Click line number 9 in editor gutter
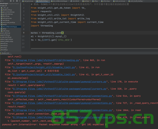Screen dimensions: 158x129 click(24, 33)
